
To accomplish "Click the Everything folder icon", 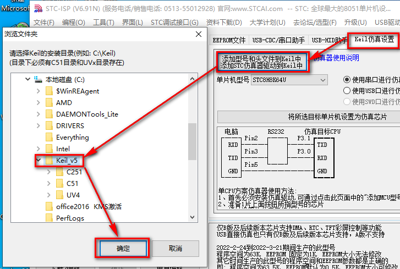I will [x=49, y=137].
